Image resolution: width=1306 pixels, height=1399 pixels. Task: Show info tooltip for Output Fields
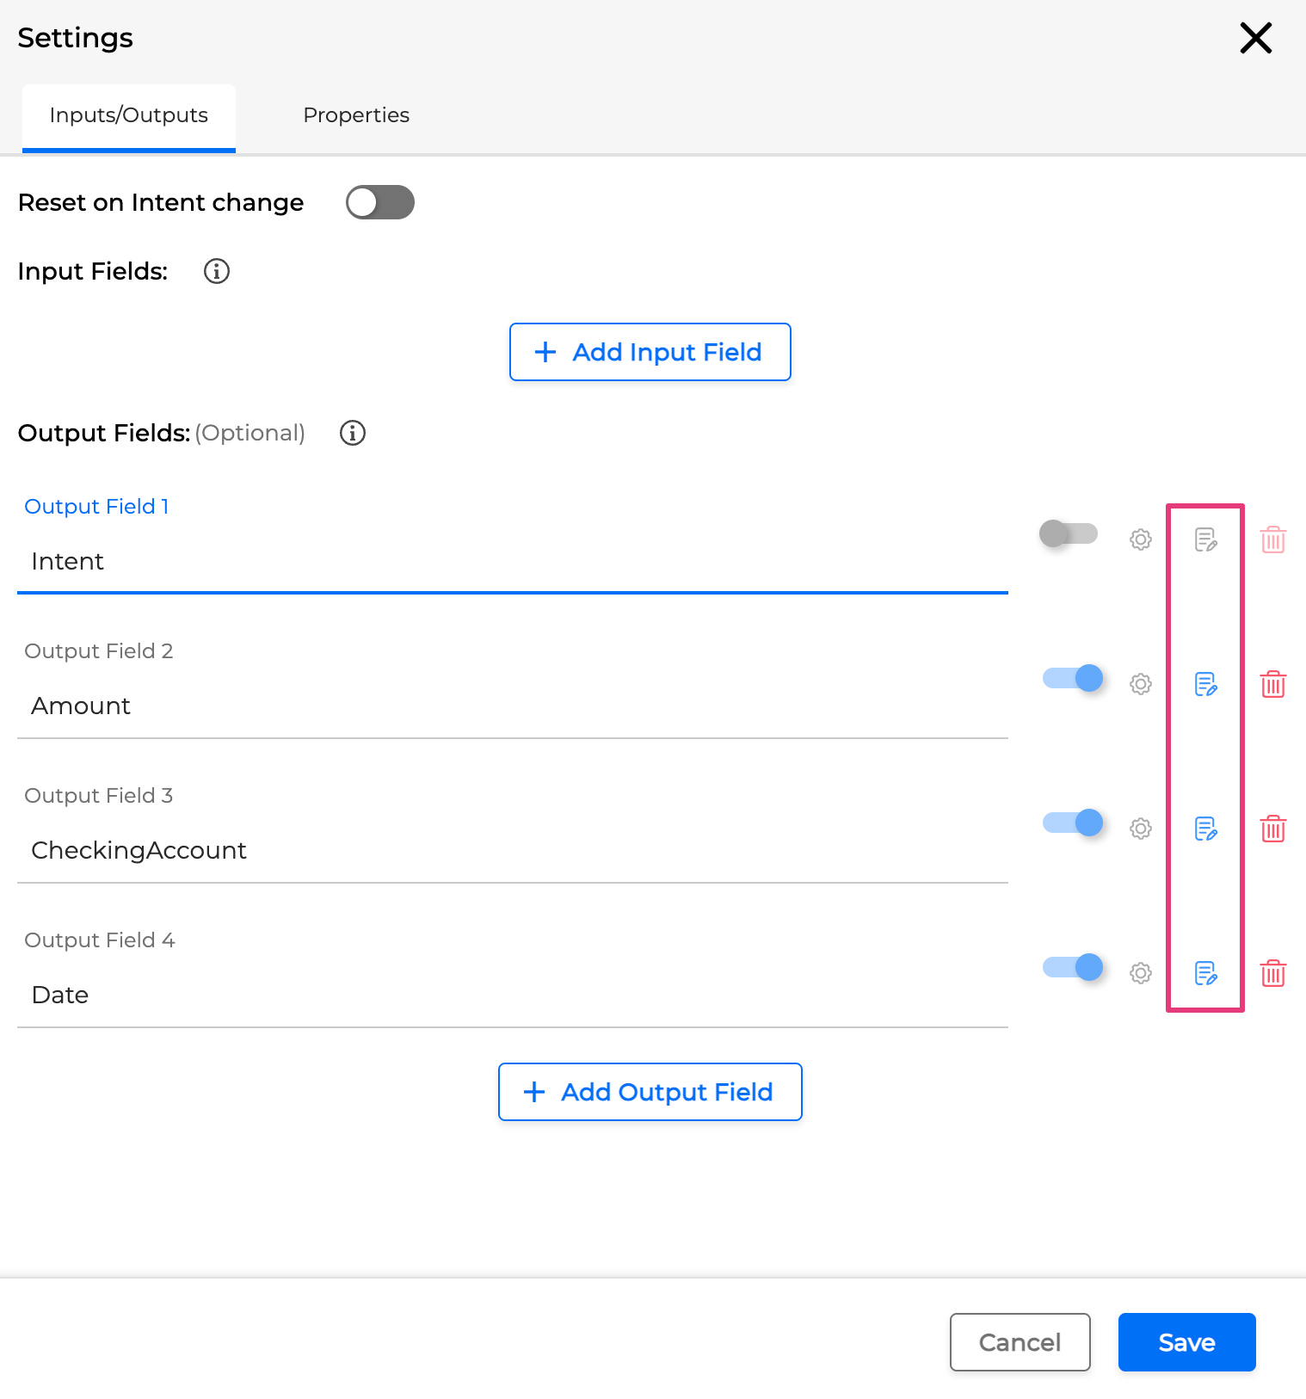353,433
